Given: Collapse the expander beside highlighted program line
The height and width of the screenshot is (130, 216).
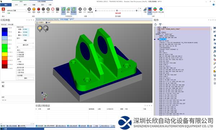Looking at the screenshot, I should (158, 39).
